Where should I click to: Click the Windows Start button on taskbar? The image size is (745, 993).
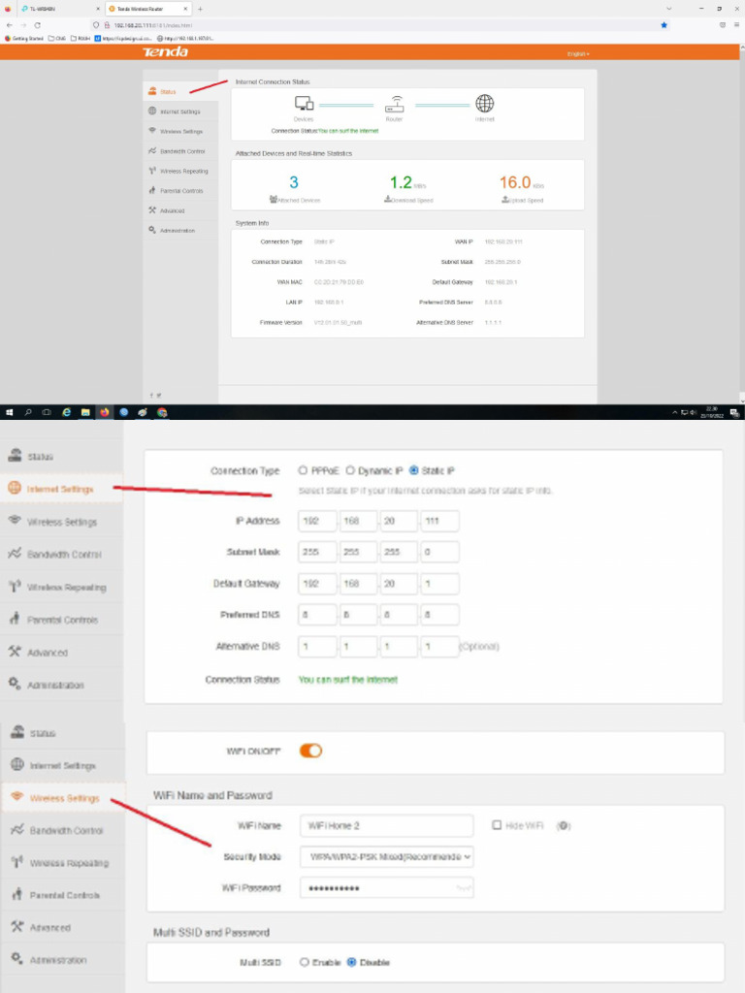point(9,412)
